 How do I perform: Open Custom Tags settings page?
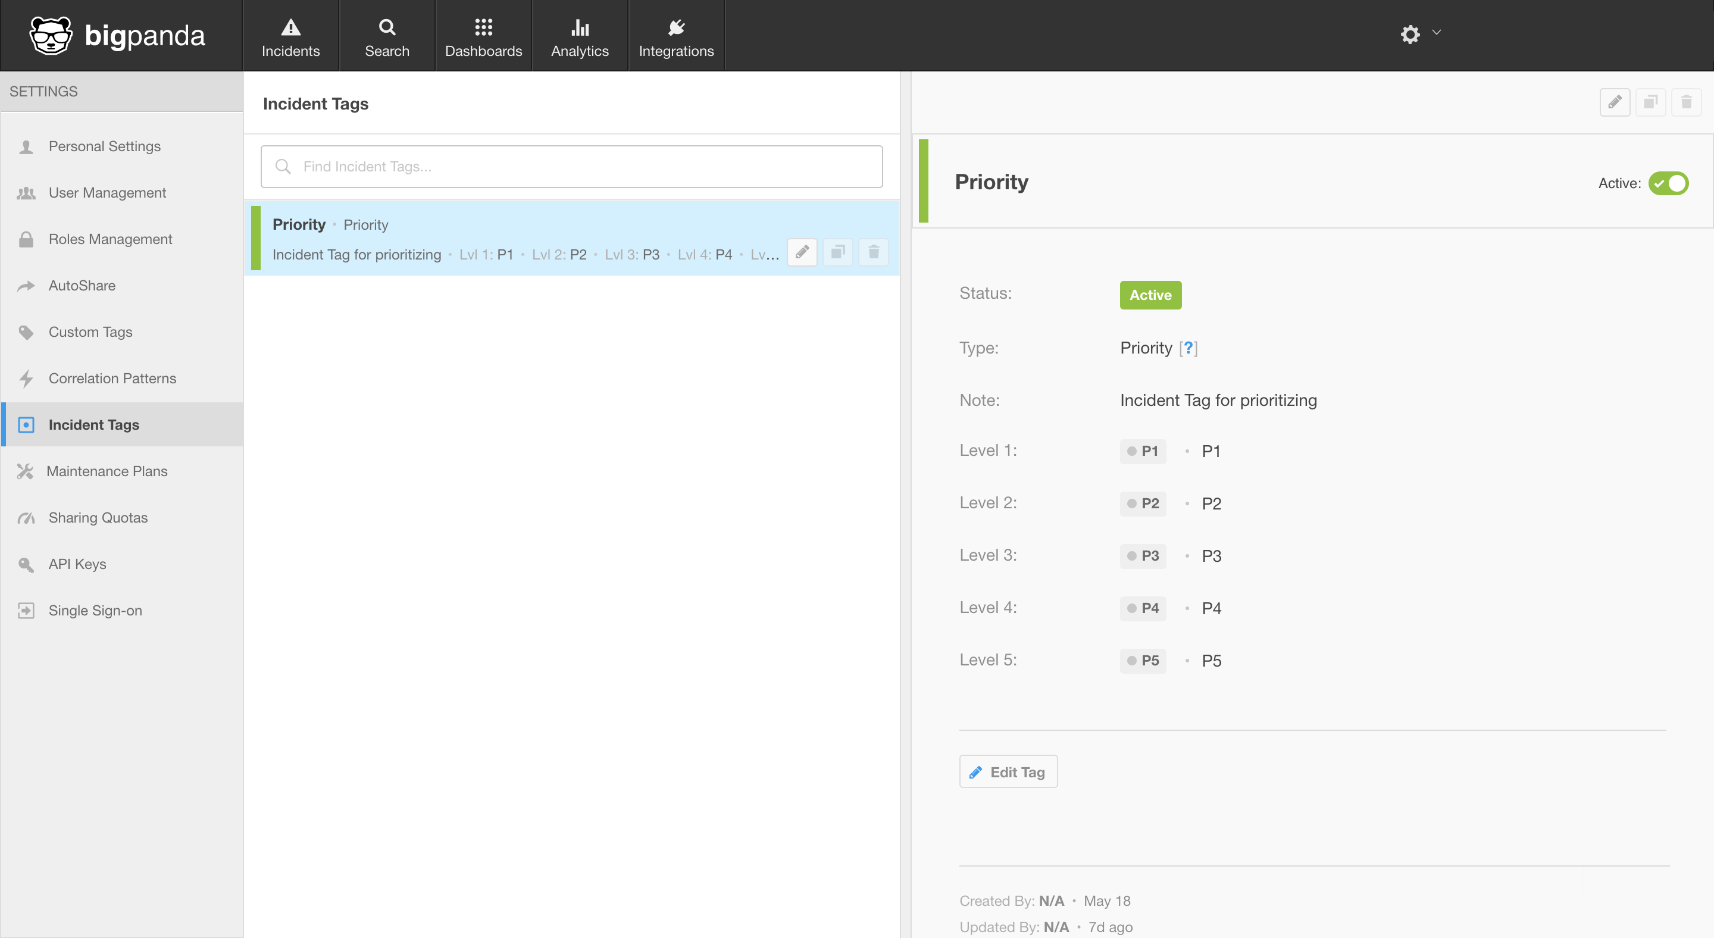pos(90,332)
